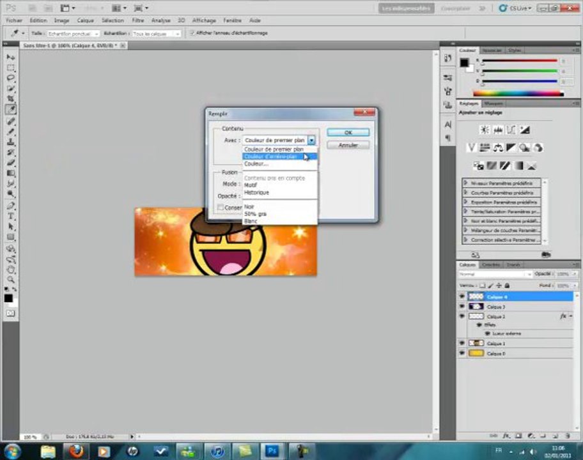
Task: Add a Curves adjustment icon
Action: point(511,130)
